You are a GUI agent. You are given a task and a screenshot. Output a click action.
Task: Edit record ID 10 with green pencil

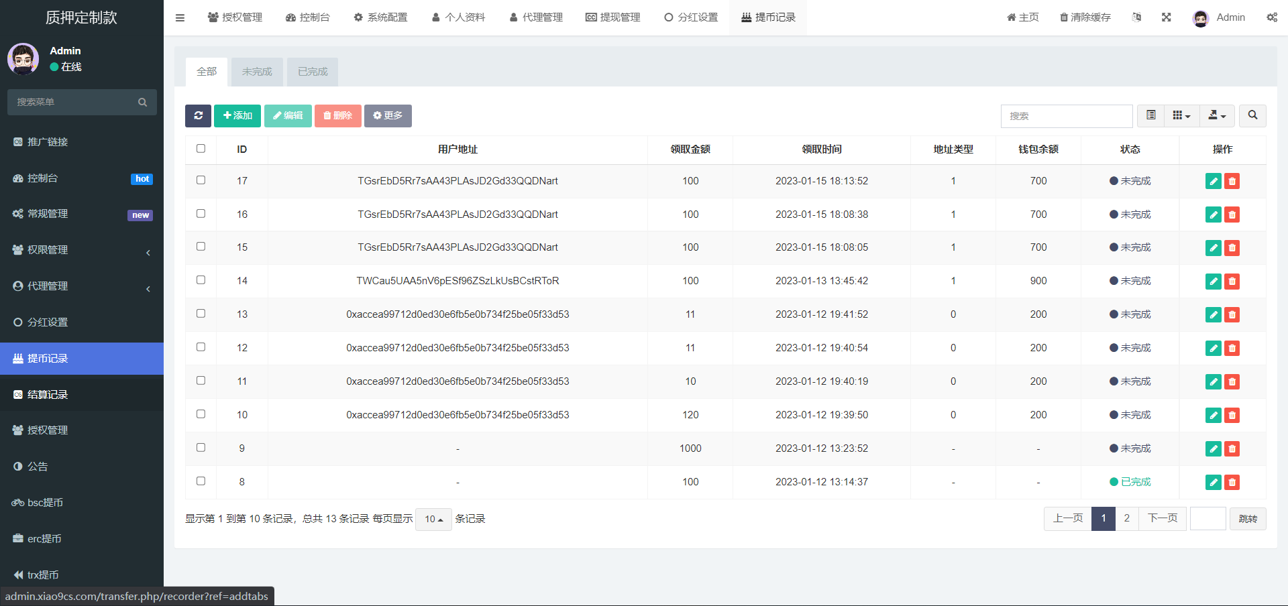[1214, 416]
